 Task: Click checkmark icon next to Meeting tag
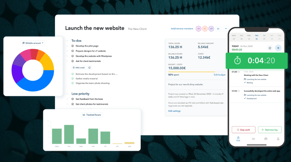245,83
